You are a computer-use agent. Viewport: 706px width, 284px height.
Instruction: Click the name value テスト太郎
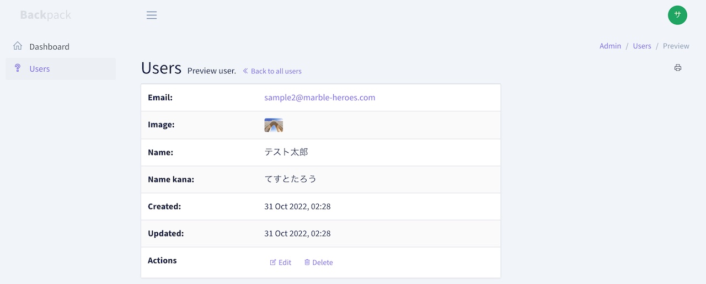click(286, 152)
